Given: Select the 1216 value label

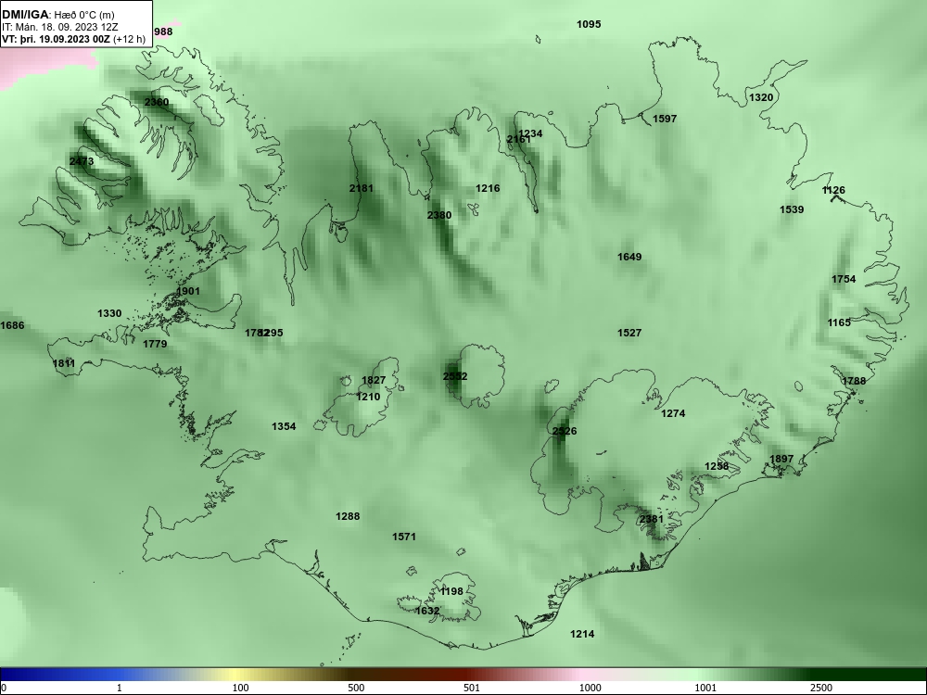Looking at the screenshot, I should [488, 188].
